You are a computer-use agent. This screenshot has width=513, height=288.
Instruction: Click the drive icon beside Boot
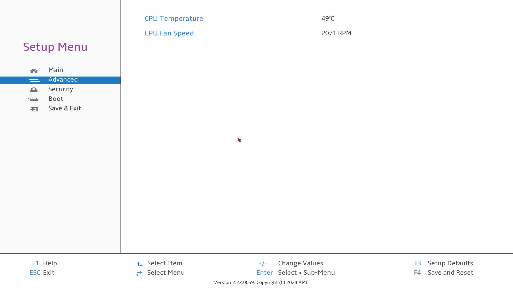pyautogui.click(x=33, y=99)
